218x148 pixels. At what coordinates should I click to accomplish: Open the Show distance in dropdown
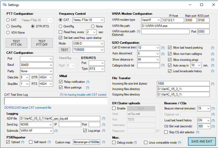click(149, 60)
